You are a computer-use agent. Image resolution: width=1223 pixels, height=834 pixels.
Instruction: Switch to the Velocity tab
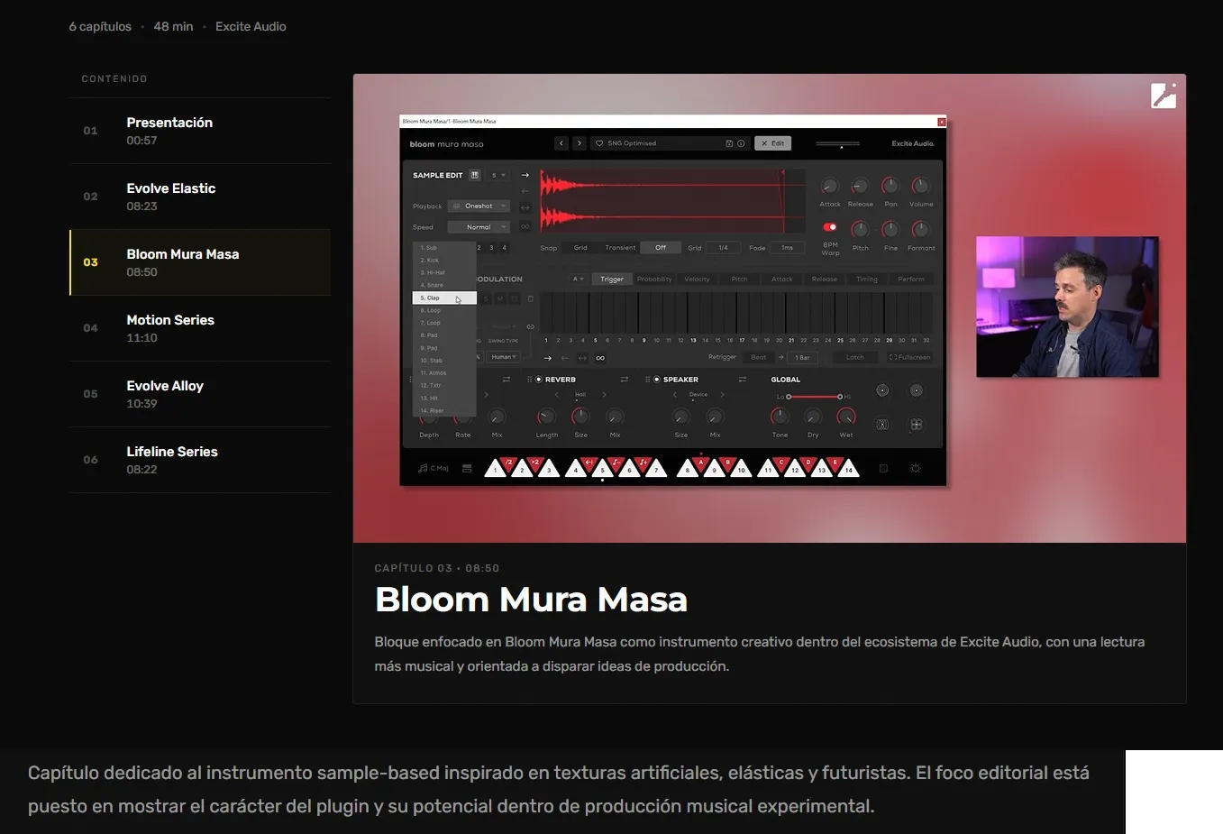tap(697, 280)
